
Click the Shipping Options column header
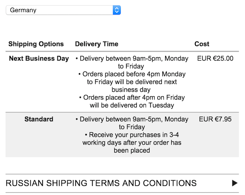36,44
